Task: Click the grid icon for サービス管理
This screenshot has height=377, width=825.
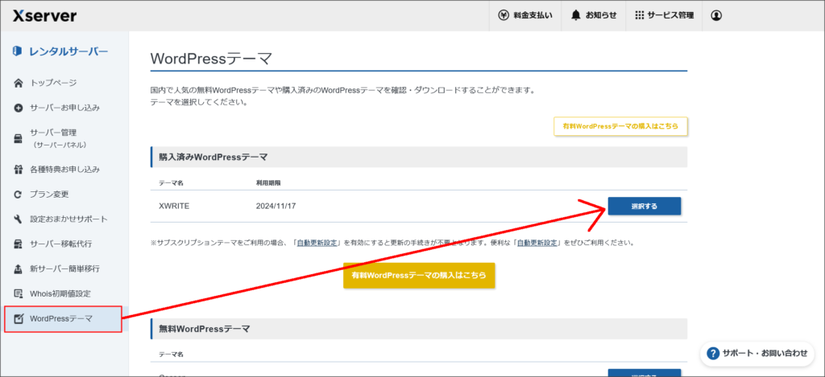Action: tap(639, 16)
